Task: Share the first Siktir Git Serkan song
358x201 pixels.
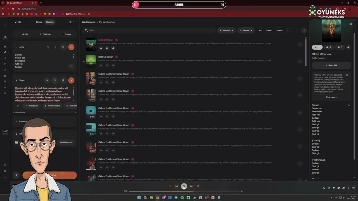Action: [113, 48]
